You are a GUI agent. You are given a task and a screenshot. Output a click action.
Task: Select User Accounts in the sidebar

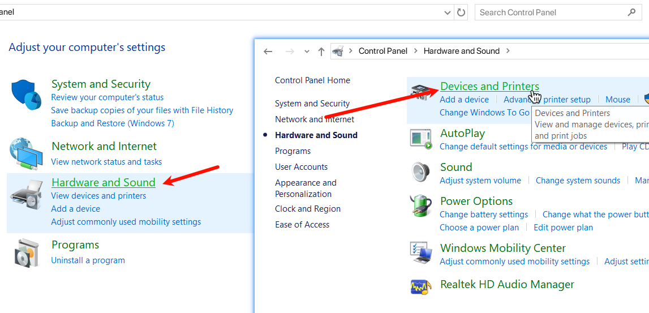pos(301,167)
